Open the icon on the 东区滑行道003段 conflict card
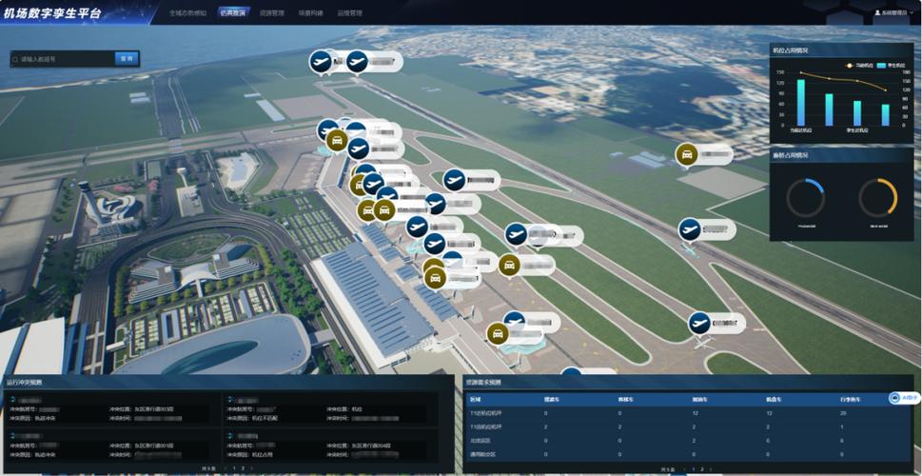The height and width of the screenshot is (476, 922). (14, 400)
